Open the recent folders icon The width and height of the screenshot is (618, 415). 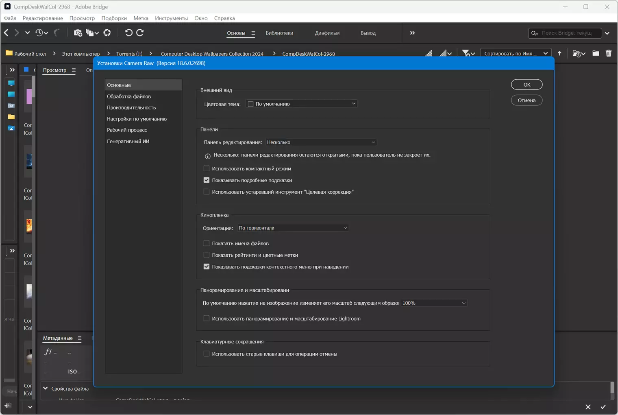point(579,53)
